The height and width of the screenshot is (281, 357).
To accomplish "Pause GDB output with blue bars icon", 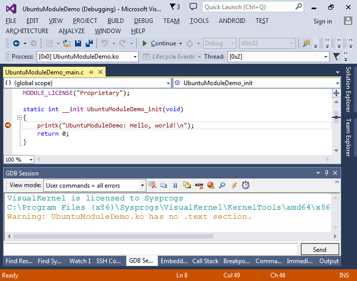I will tap(175, 185).
